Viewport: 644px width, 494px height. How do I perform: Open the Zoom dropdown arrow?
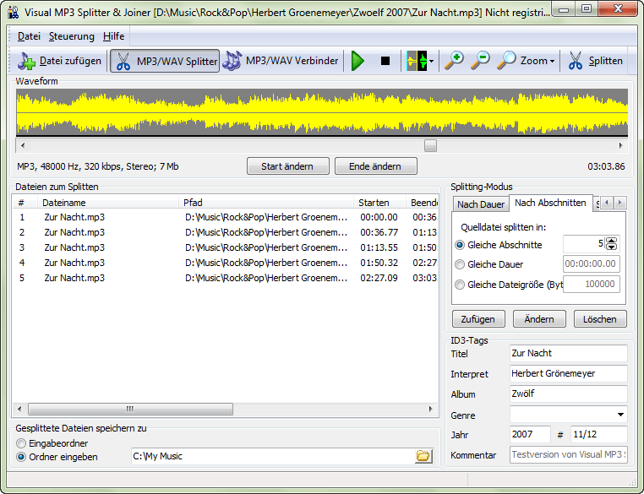click(x=552, y=61)
